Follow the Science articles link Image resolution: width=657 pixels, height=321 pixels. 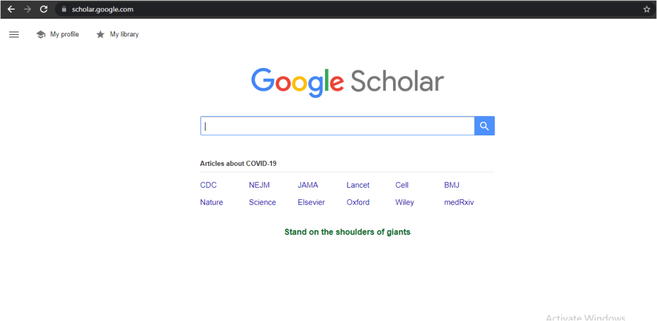click(x=262, y=202)
